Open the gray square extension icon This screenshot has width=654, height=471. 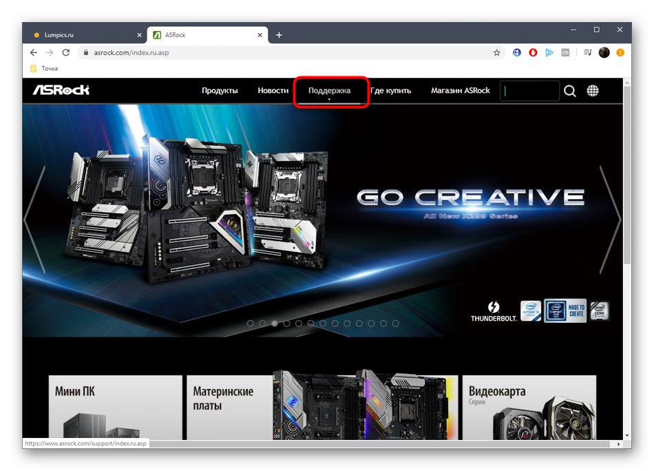565,52
